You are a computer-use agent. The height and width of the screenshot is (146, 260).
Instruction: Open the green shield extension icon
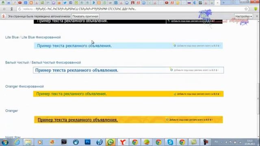coord(256,9)
